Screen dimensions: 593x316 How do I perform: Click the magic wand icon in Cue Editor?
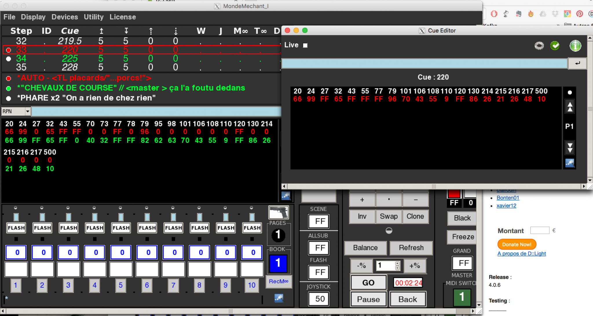(570, 163)
